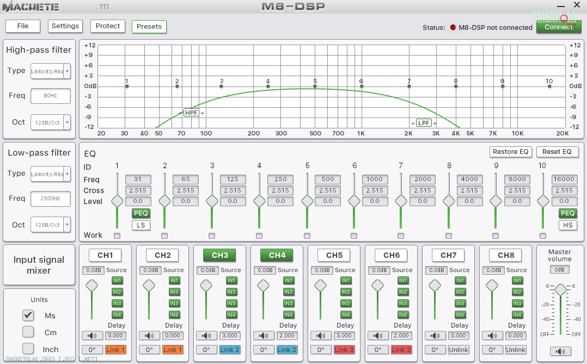Viewport: 587px width, 364px height.
Task: Click EQ point 5 on the graph
Action: point(315,87)
